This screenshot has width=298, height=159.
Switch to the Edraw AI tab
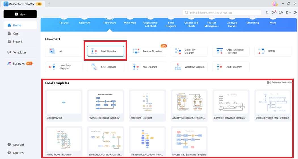click(84, 23)
